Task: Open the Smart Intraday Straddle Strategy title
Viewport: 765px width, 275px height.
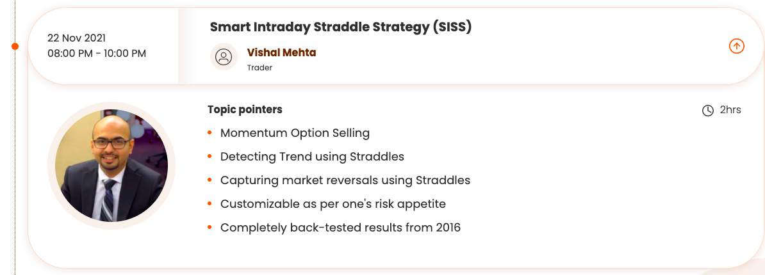Action: (x=341, y=27)
